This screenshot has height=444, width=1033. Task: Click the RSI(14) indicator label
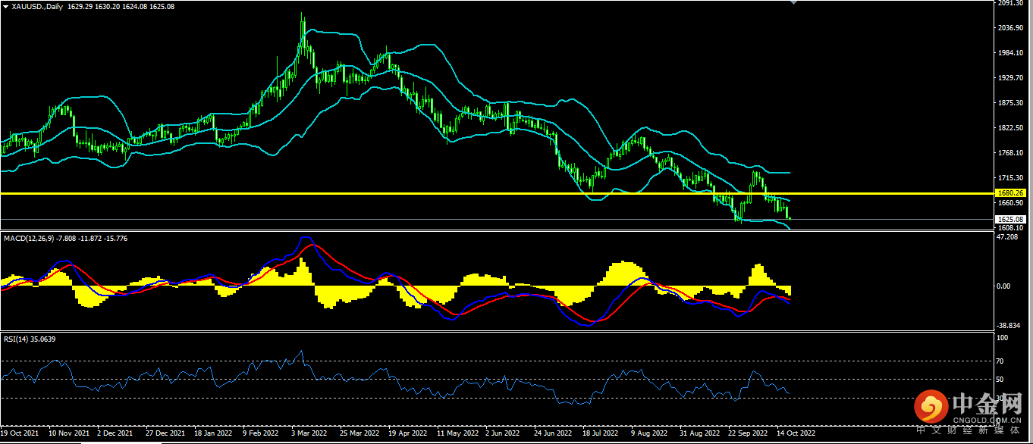15,339
